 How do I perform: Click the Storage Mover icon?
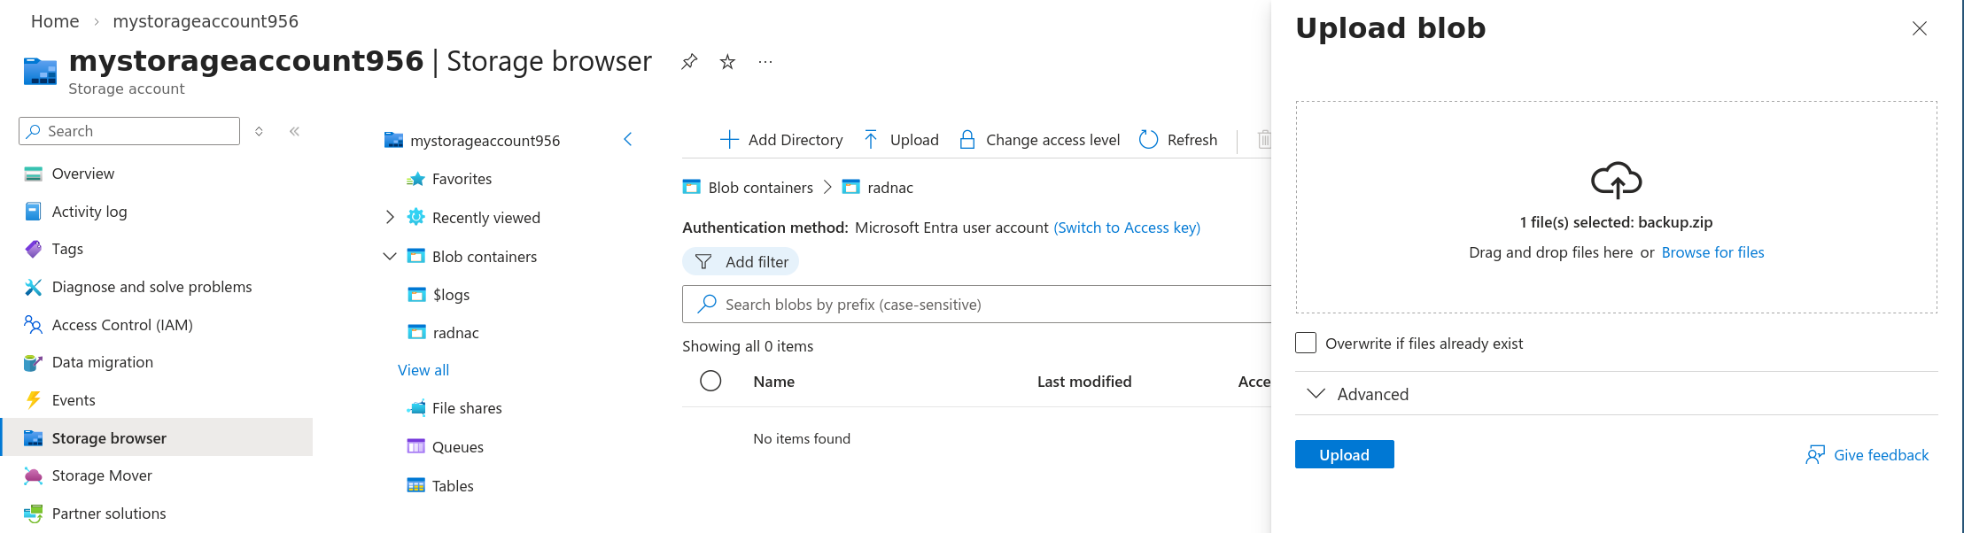pyautogui.click(x=33, y=475)
